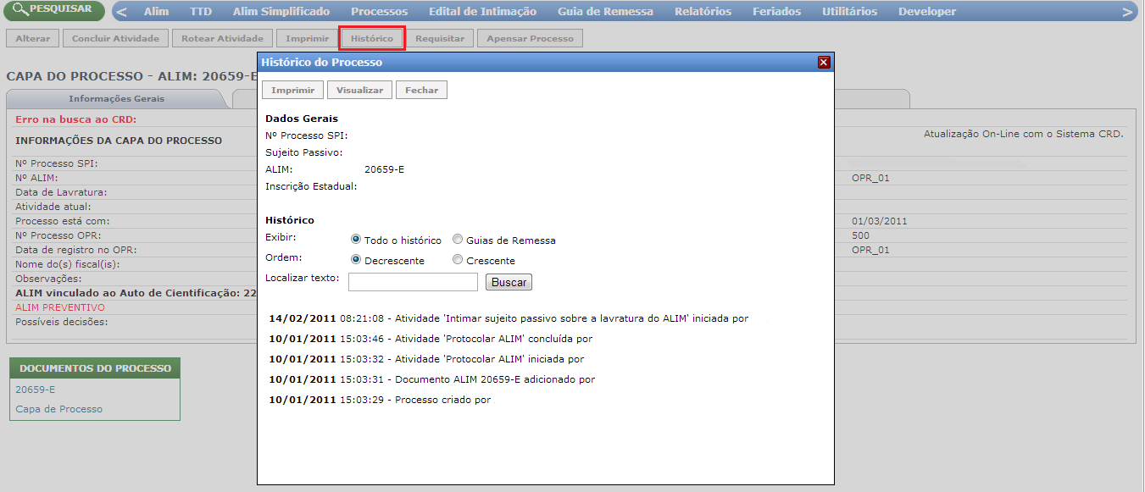Viewport: 1145px width, 492px height.
Task: Open the Developer menu
Action: [x=927, y=12]
